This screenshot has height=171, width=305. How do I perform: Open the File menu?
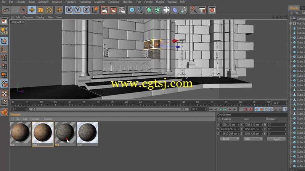click(x=4, y=2)
